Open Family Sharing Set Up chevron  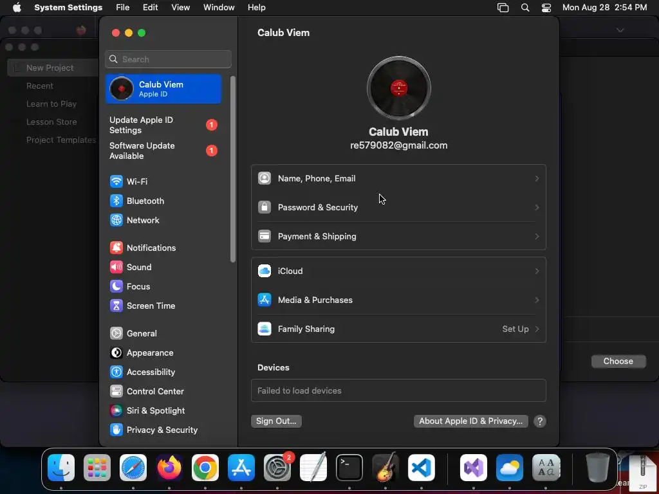click(x=537, y=329)
